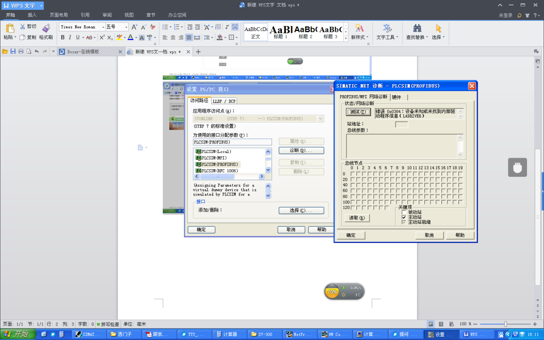Open the 开始 Start button
This screenshot has width=544, height=340.
[x=18, y=334]
